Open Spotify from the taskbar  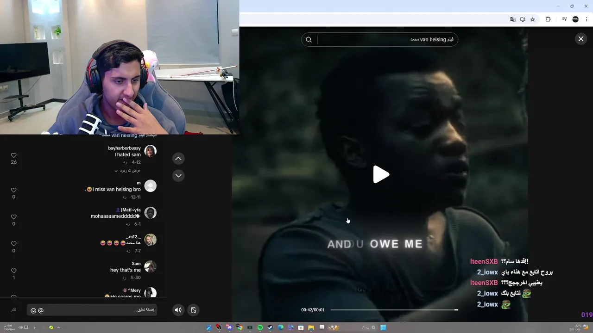(260, 327)
